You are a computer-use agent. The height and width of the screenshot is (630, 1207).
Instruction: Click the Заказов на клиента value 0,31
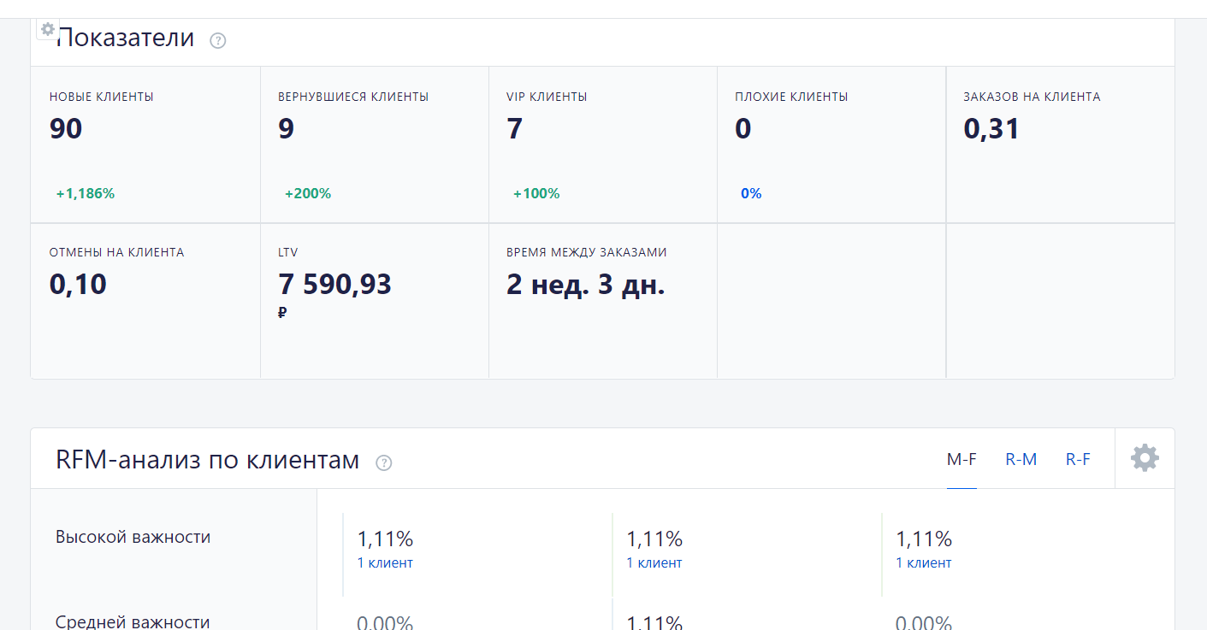point(991,129)
